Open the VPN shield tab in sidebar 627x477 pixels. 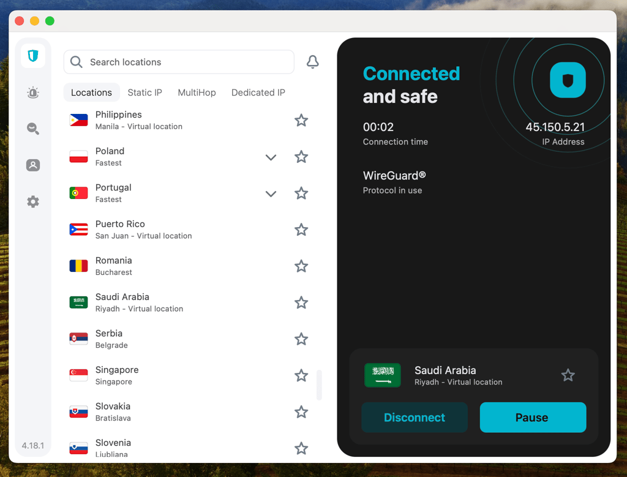pyautogui.click(x=33, y=56)
